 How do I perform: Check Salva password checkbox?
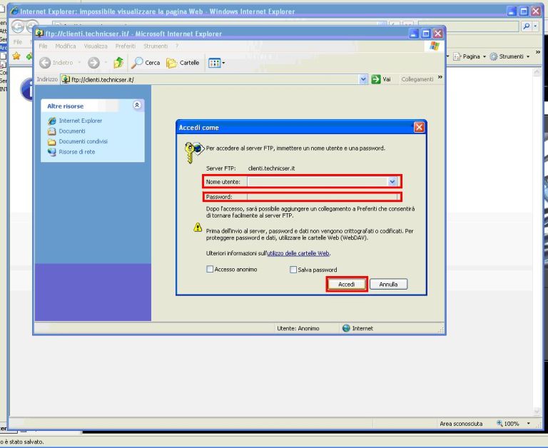coord(293,270)
